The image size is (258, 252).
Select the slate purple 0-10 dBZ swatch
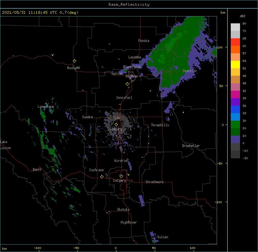(x=235, y=139)
